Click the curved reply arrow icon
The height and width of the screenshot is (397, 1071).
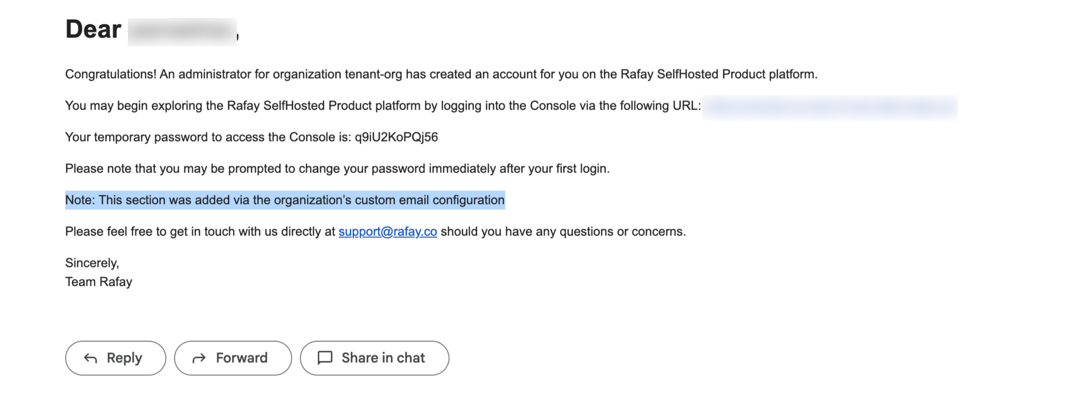(x=90, y=358)
